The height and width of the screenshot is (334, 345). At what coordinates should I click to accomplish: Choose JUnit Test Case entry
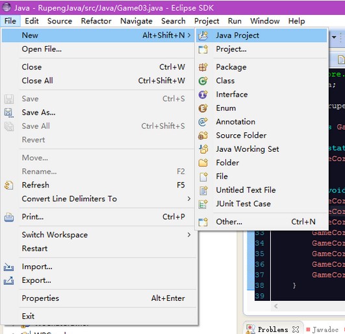tap(262, 204)
